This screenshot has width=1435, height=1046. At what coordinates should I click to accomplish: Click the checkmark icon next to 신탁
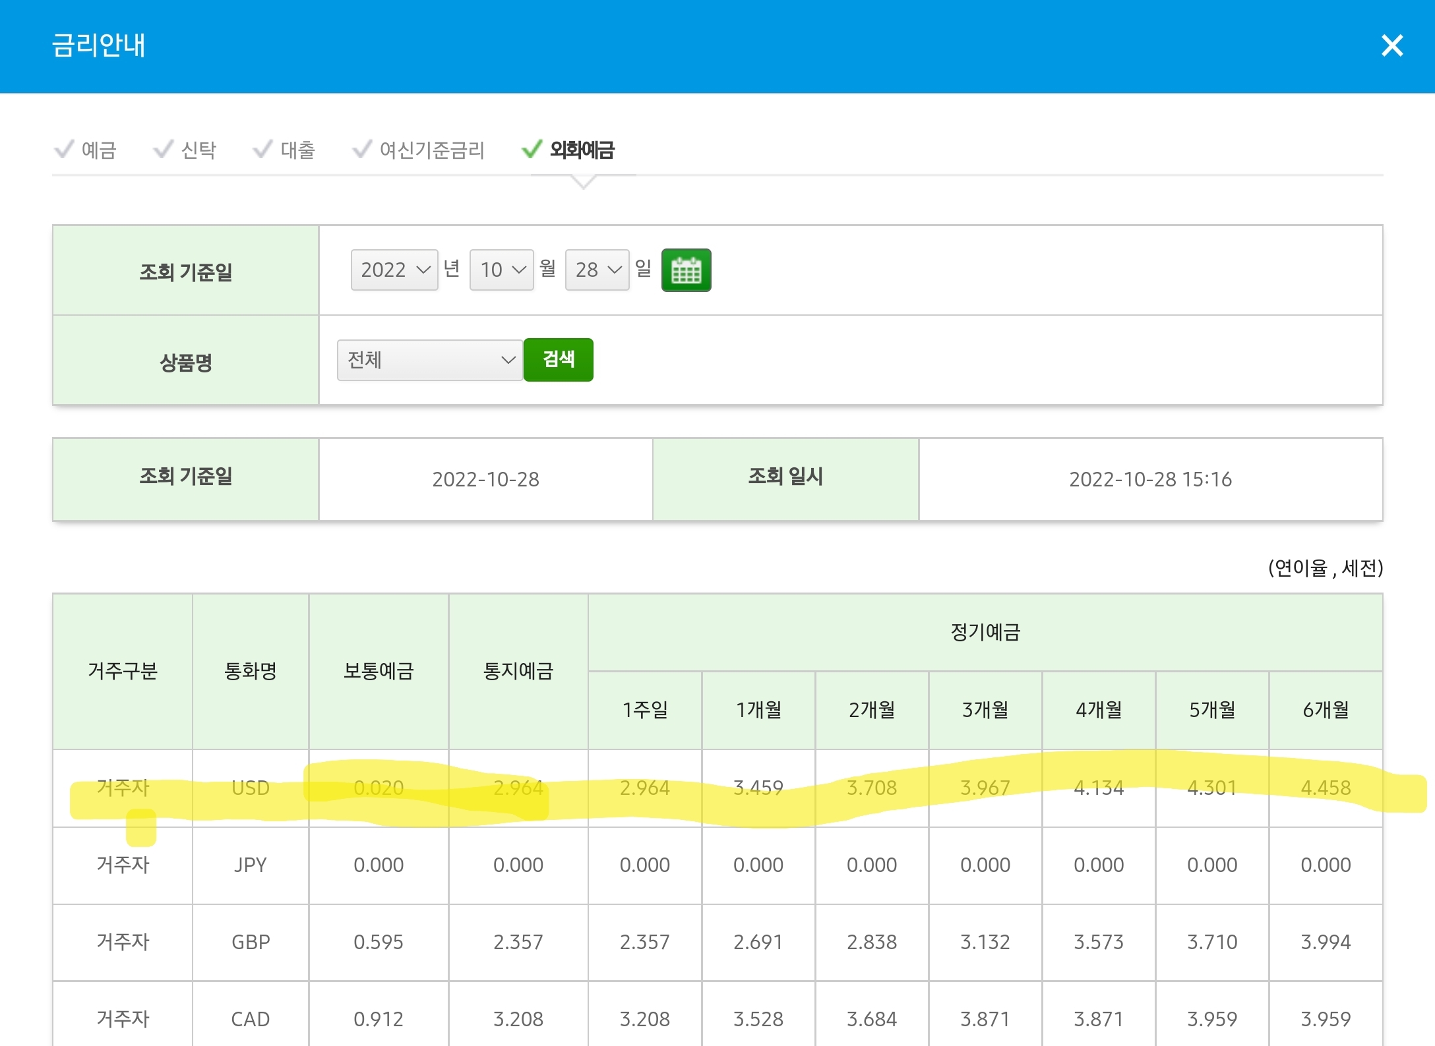(163, 149)
